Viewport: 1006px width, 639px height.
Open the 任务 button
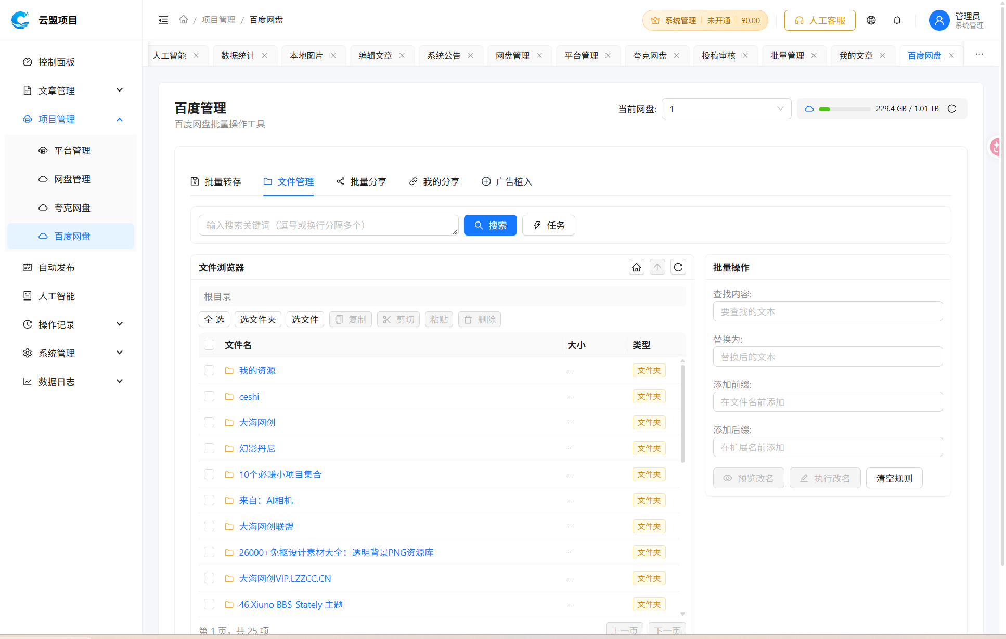(x=549, y=225)
